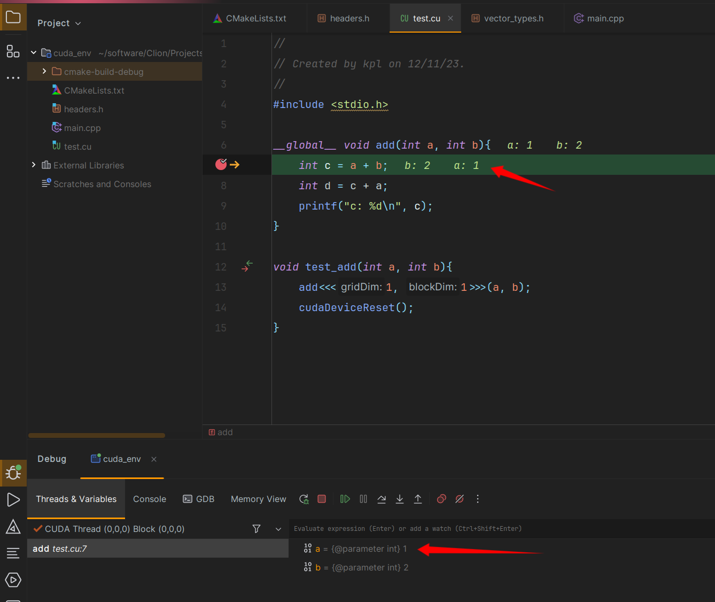Place cursor on cudaDeviceReset call
The image size is (715, 602).
pyautogui.click(x=346, y=307)
